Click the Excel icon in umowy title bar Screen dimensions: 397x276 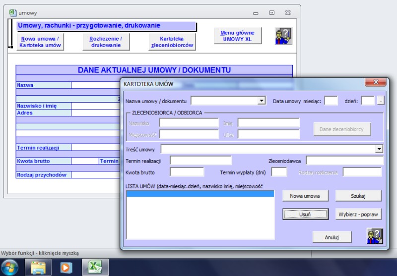[x=13, y=13]
